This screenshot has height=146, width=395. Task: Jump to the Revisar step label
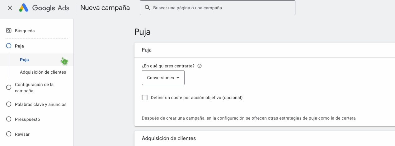22,134
